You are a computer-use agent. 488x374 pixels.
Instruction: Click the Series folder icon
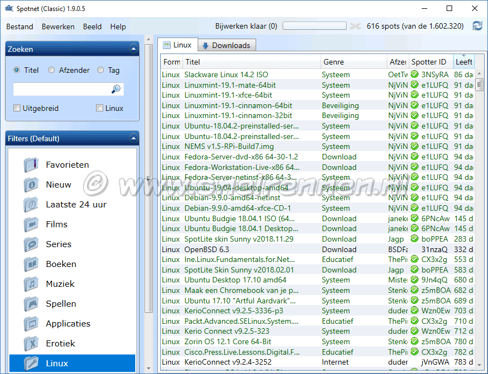pyautogui.click(x=31, y=244)
